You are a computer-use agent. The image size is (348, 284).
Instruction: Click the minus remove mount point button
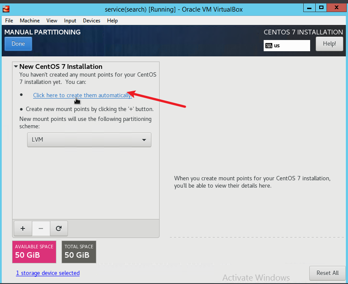(41, 228)
